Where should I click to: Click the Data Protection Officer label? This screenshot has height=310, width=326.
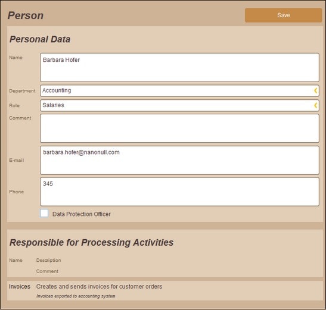point(82,214)
